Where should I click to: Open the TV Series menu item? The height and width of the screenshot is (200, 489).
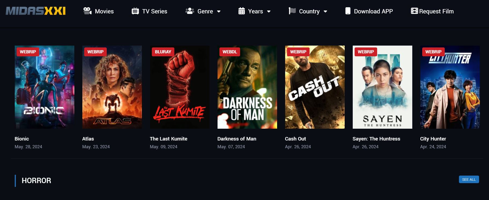click(155, 11)
